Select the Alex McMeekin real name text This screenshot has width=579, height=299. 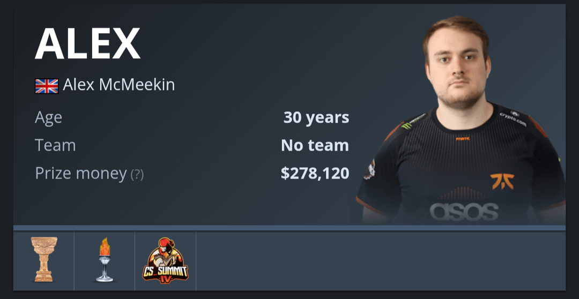click(119, 85)
